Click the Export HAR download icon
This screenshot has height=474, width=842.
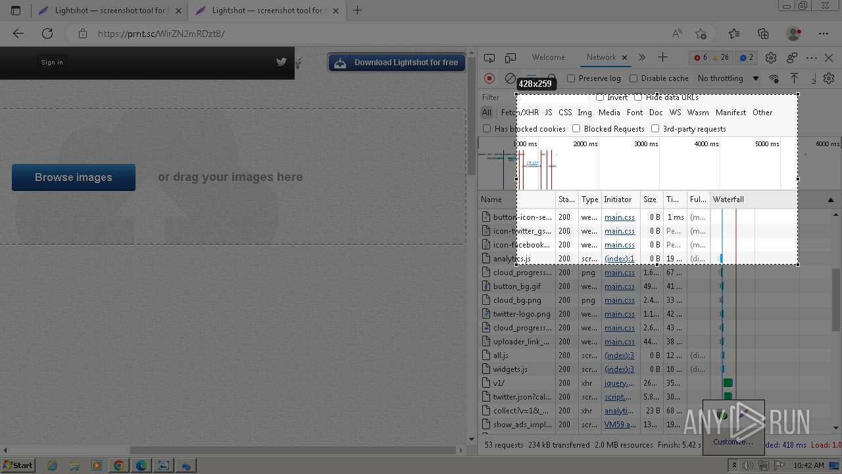click(814, 78)
